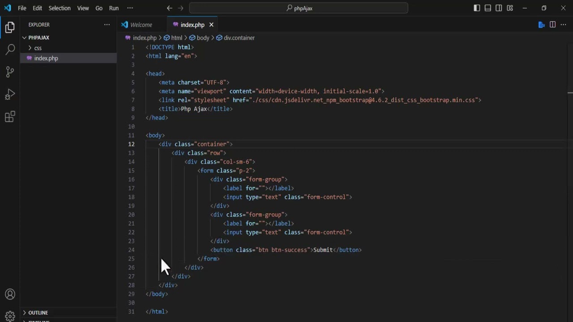Click the EXPLORER panel title
The width and height of the screenshot is (573, 322).
click(39, 25)
